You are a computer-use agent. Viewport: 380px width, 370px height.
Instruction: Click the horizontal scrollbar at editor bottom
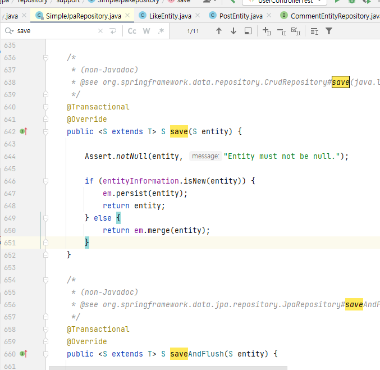pos(168,368)
